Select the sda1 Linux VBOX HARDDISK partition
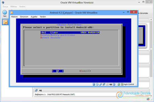Image resolution: width=154 pixels, height=102 pixels. pos(70,33)
